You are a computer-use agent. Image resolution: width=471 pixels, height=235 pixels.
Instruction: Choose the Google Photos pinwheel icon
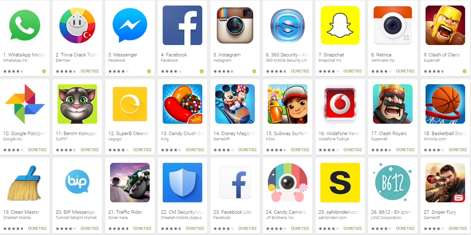point(25,104)
